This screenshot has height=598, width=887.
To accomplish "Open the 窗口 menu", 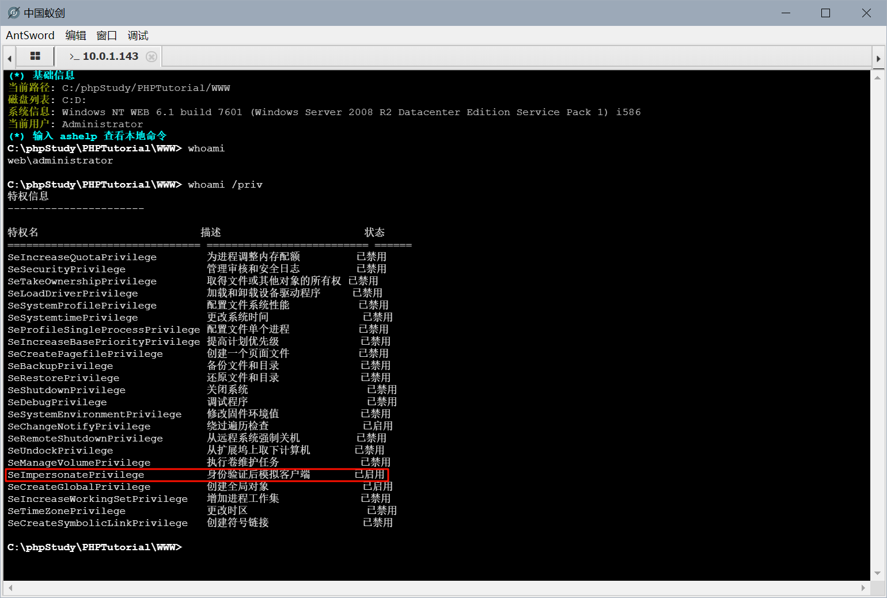I will coord(107,36).
